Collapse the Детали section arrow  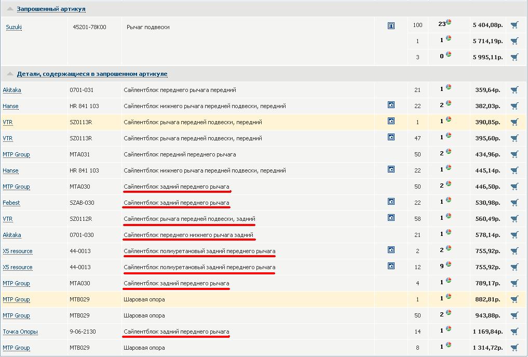pos(10,74)
